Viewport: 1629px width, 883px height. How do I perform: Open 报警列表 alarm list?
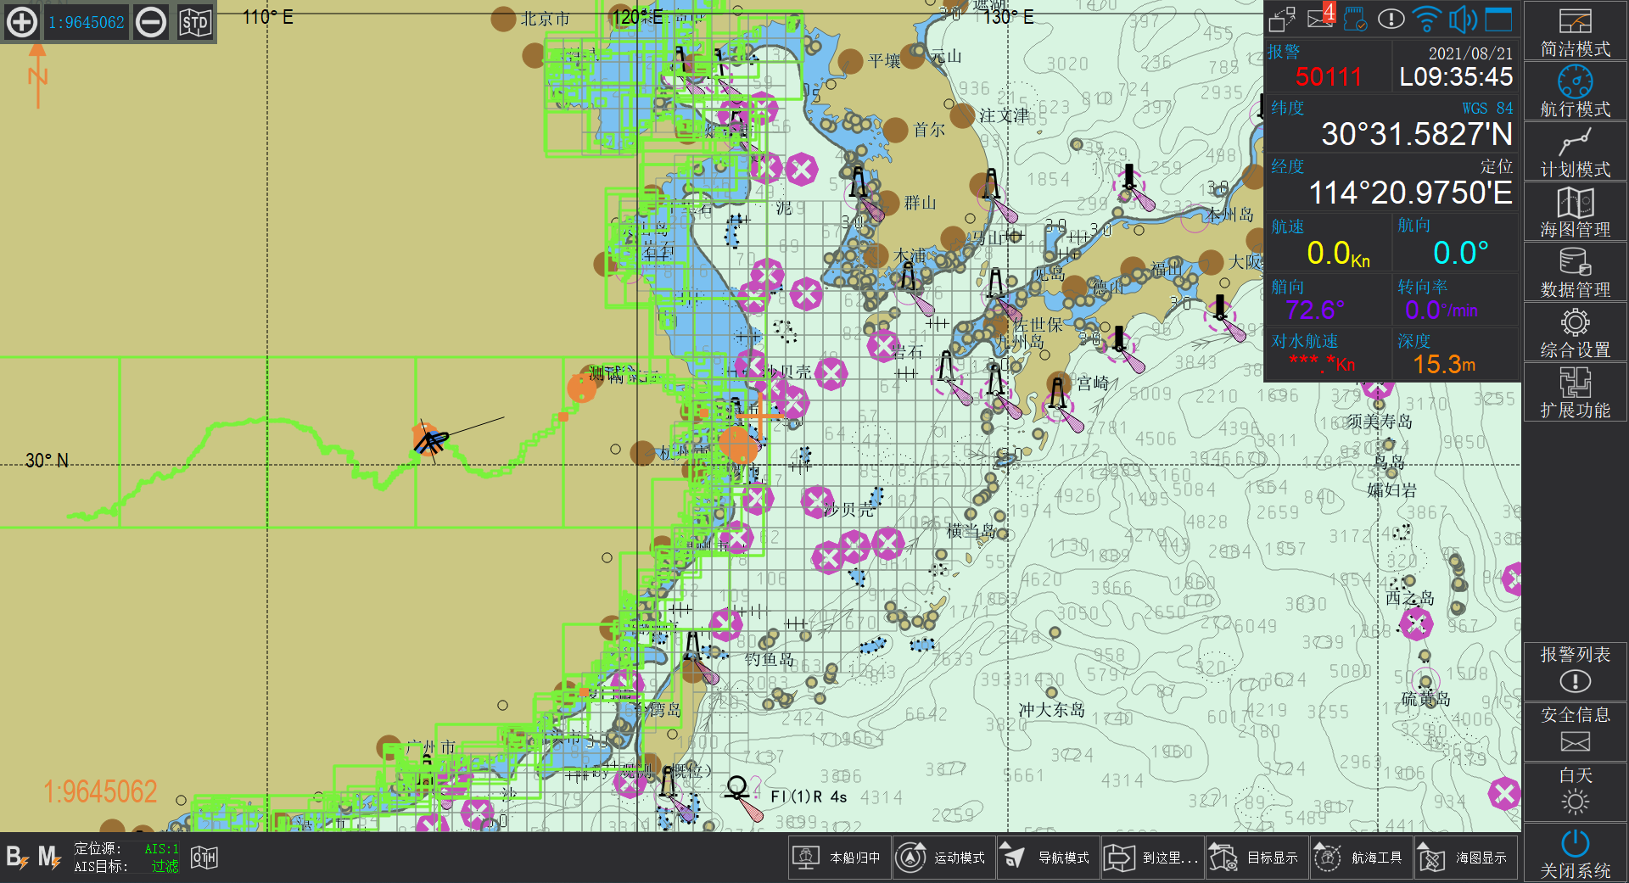1575,669
